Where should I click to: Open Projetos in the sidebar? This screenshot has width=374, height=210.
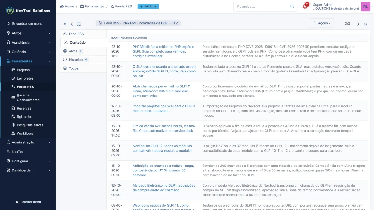point(28,70)
